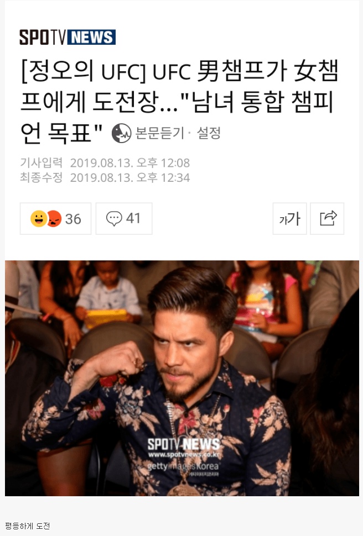
Task: Open the reactions count 36 button
Action: 55,219
